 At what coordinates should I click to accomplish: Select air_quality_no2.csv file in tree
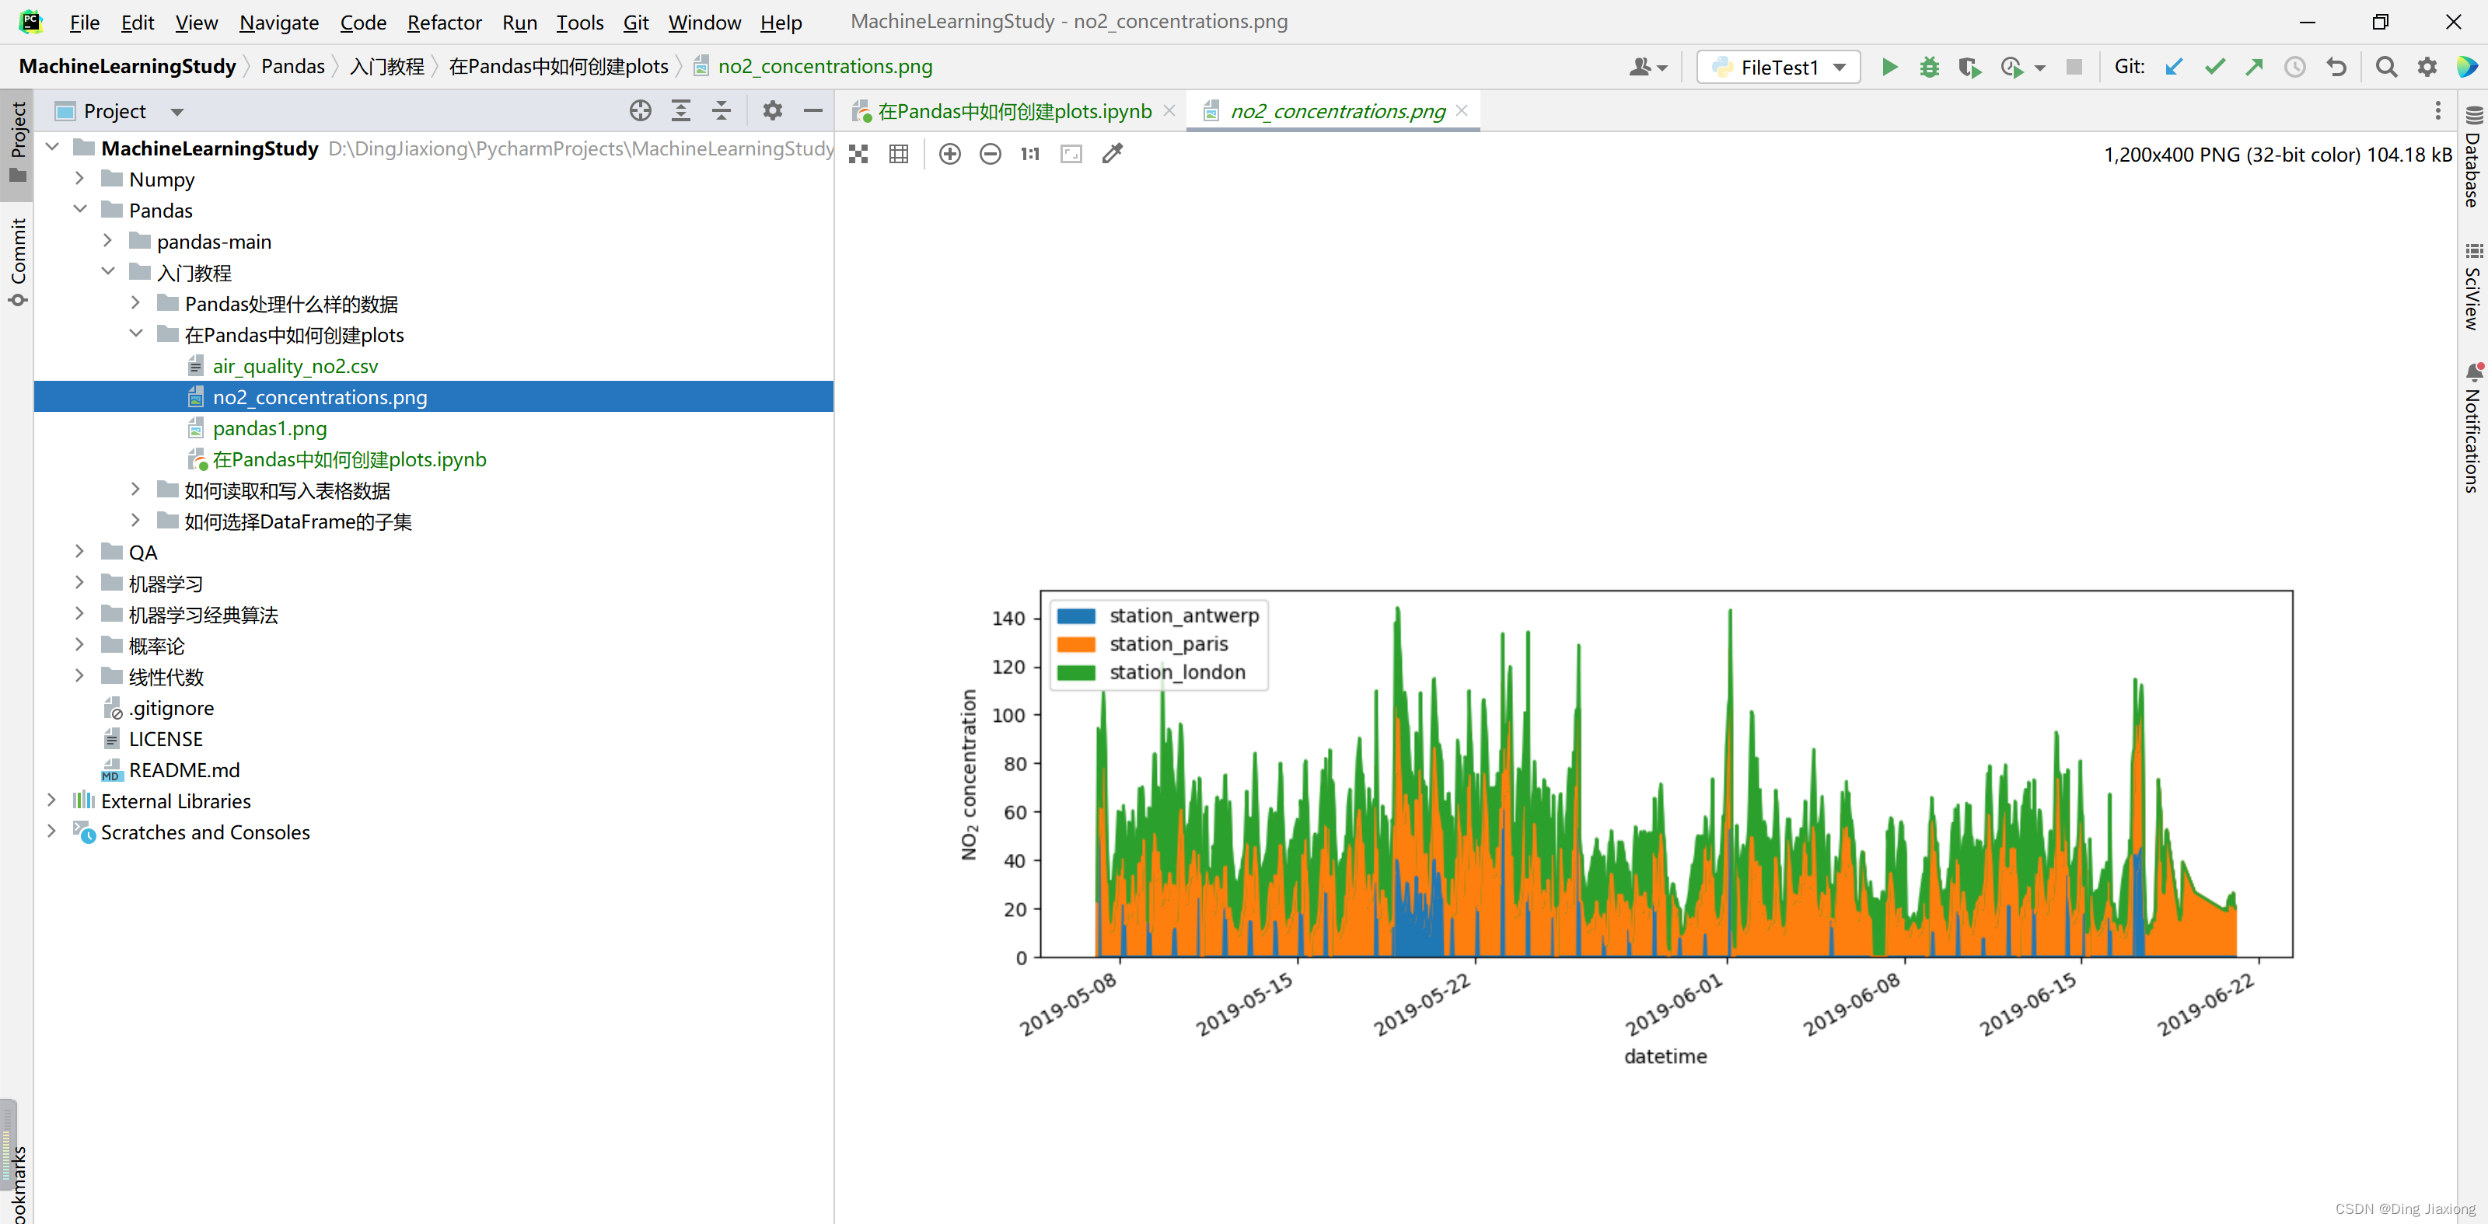[295, 366]
